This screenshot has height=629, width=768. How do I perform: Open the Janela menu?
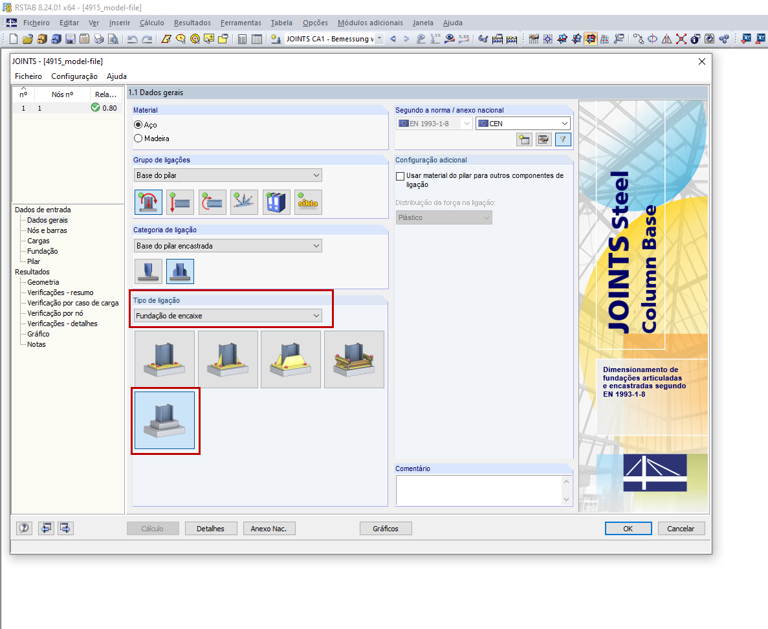[x=423, y=23]
